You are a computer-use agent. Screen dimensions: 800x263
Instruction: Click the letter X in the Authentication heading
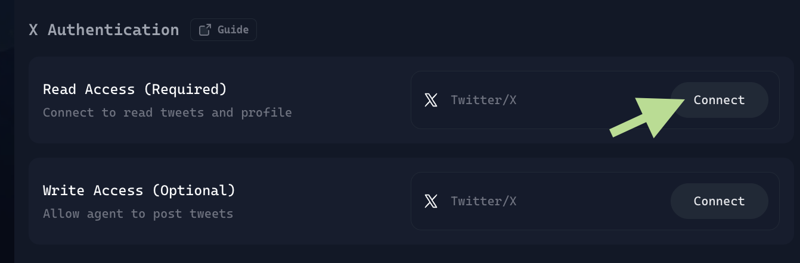click(x=33, y=30)
